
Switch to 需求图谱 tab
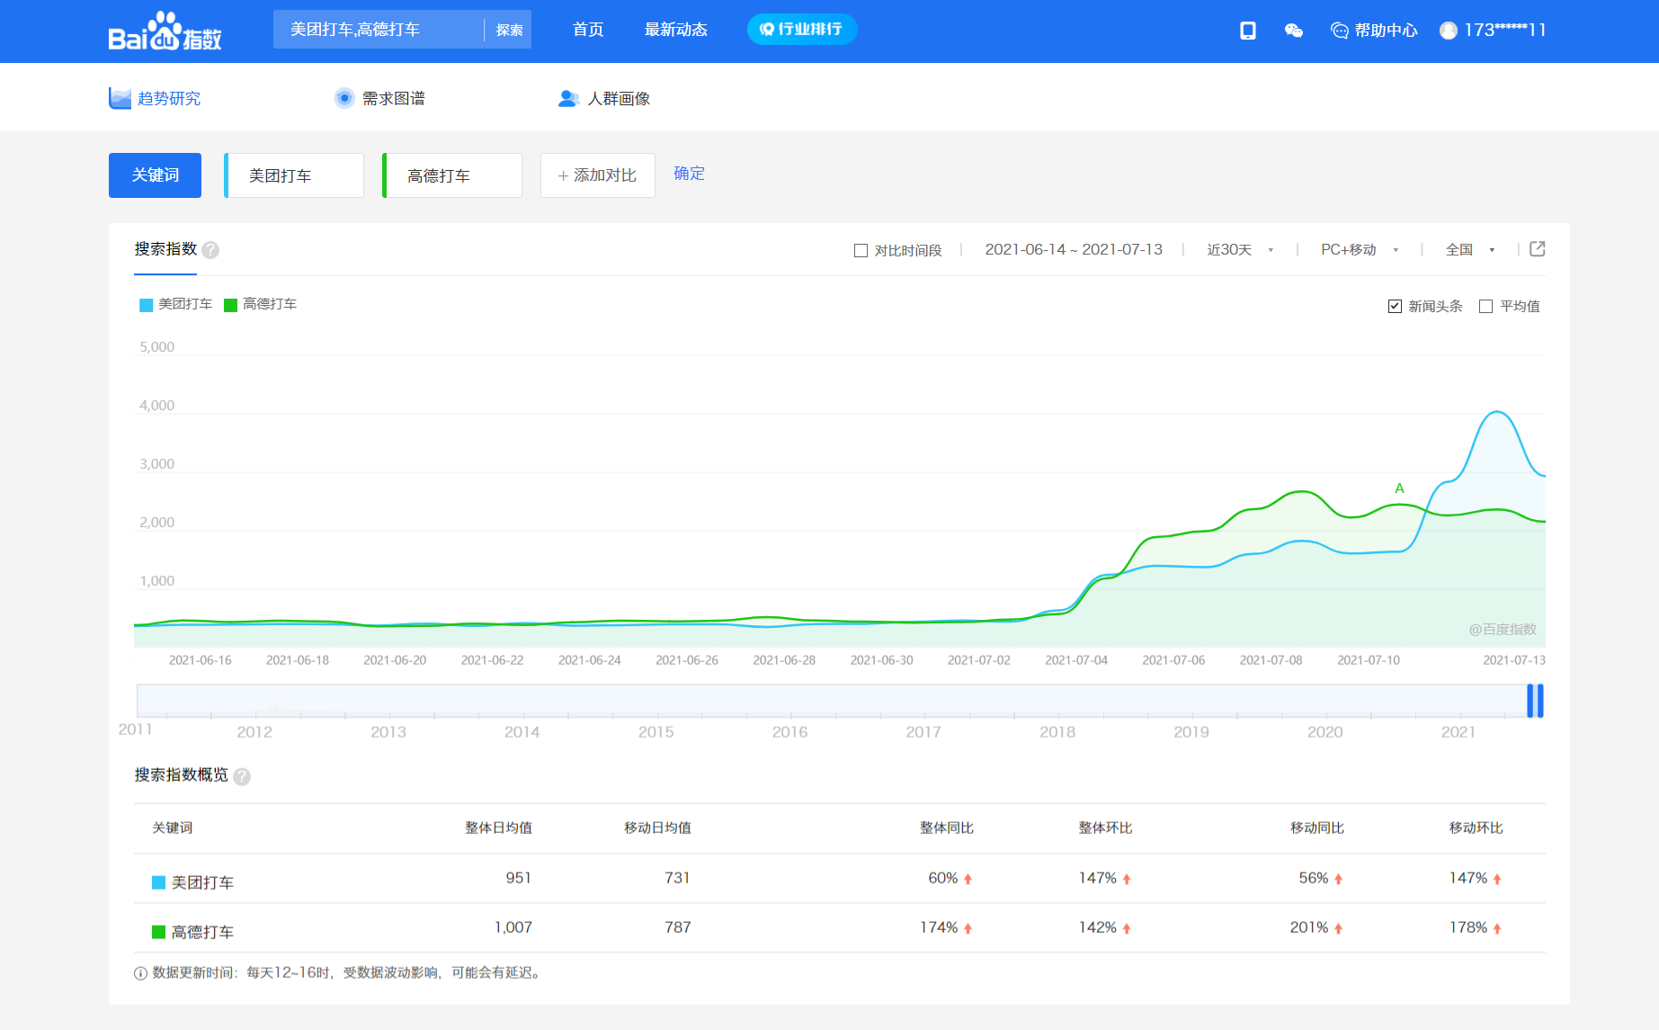click(x=379, y=98)
